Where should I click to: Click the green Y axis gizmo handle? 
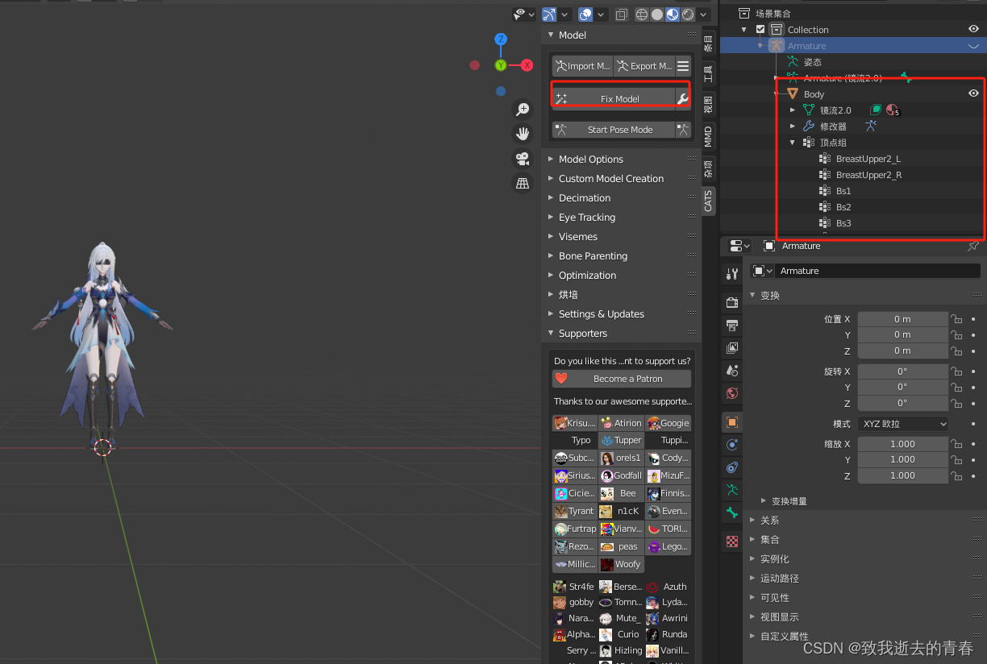click(501, 65)
